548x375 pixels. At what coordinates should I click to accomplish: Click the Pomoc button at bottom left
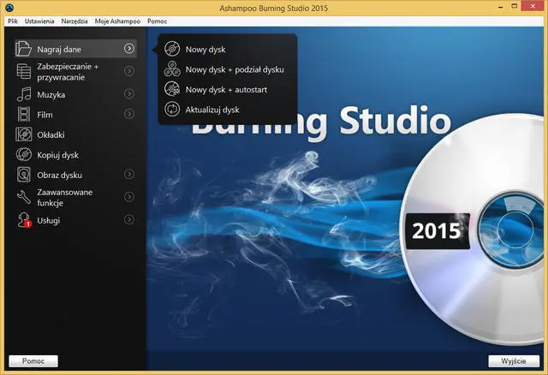pos(33,361)
